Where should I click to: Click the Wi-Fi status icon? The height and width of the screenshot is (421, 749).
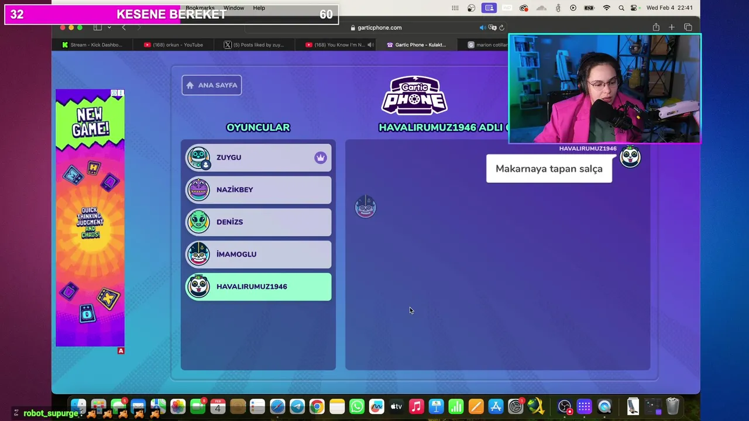click(x=607, y=8)
